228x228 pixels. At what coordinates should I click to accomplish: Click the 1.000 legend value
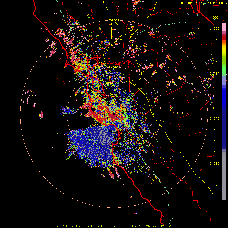pyautogui.click(x=215, y=28)
